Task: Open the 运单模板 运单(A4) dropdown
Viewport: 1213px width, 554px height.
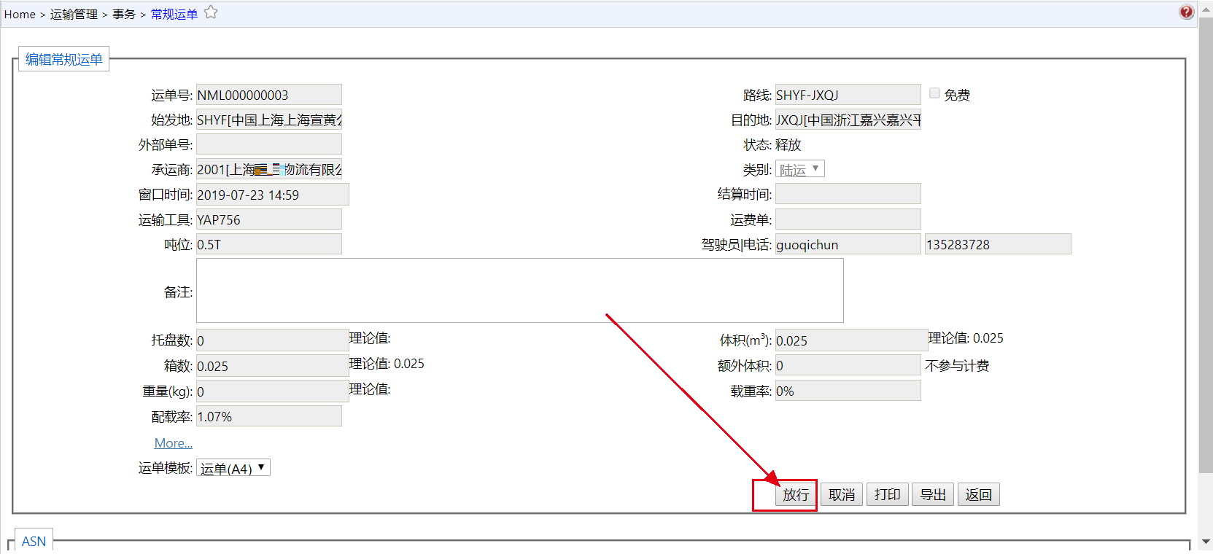Action: click(x=233, y=467)
